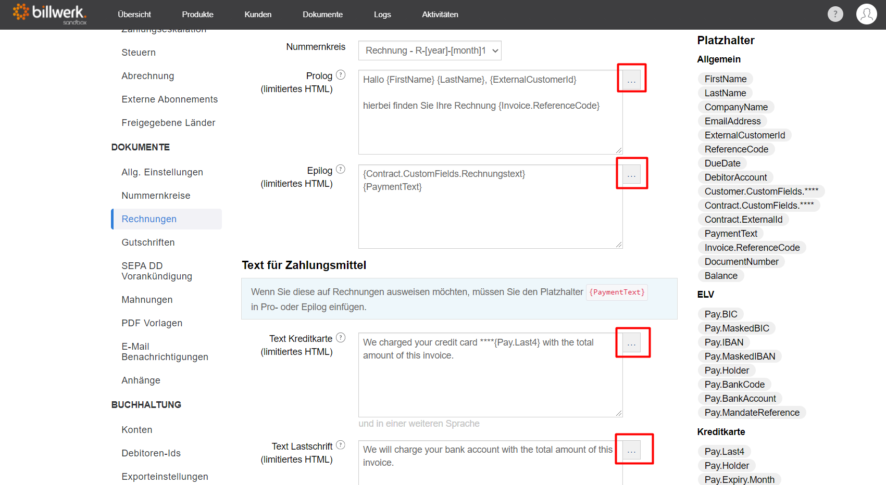
Task: Click into the Text Kreditkarte text area
Action: [490, 375]
